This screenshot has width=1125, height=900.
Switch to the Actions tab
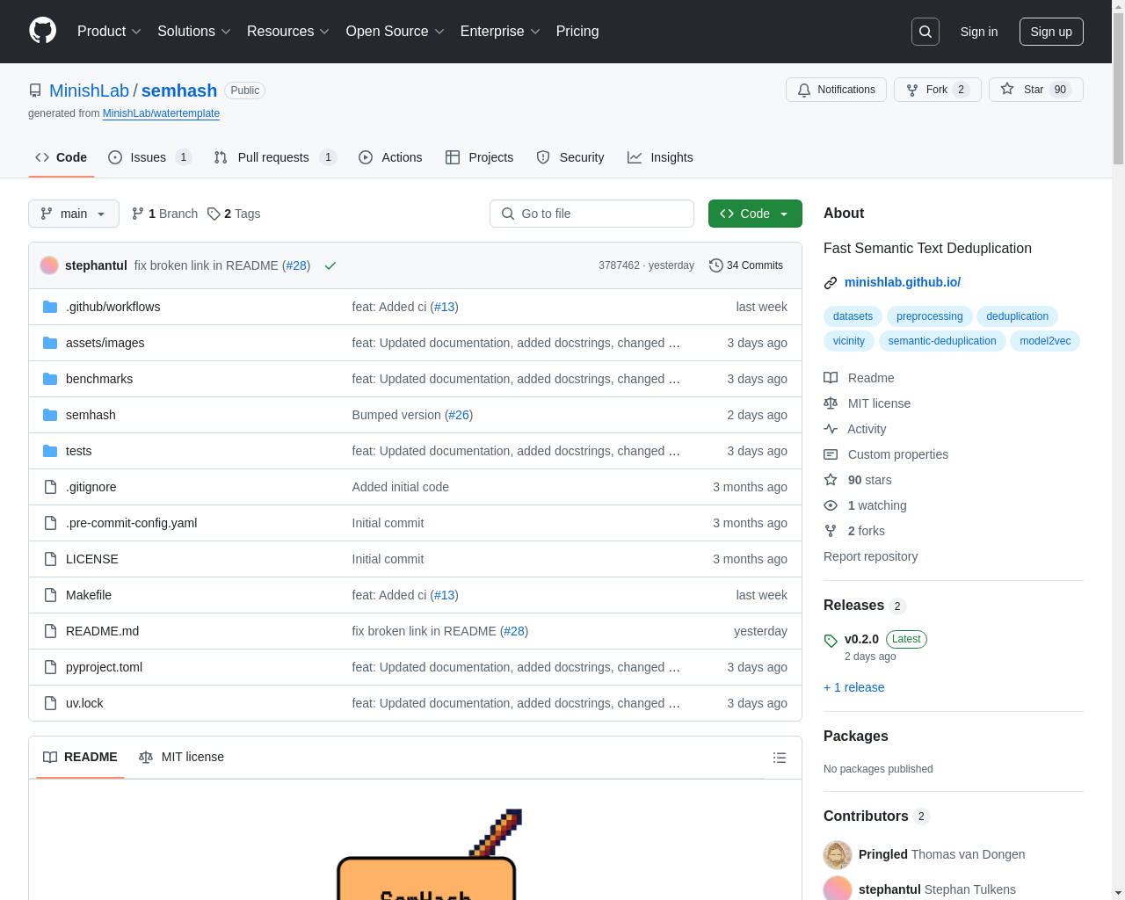391,157
